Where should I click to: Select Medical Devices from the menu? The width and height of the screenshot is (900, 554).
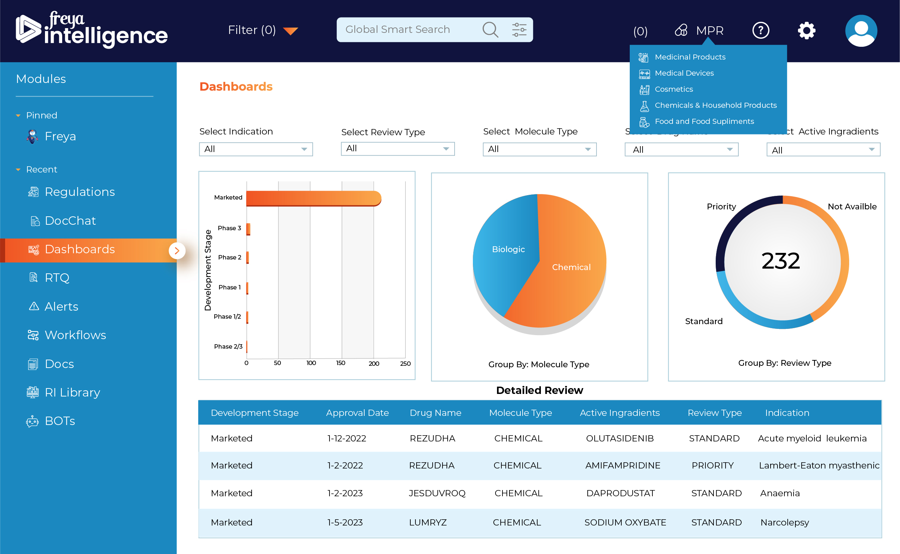(684, 73)
